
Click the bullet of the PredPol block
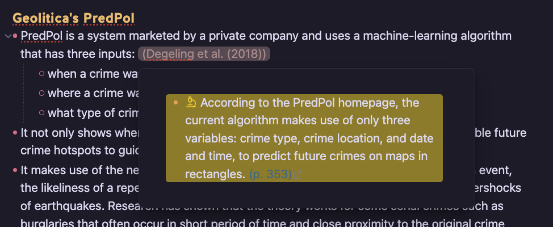[x=15, y=37]
